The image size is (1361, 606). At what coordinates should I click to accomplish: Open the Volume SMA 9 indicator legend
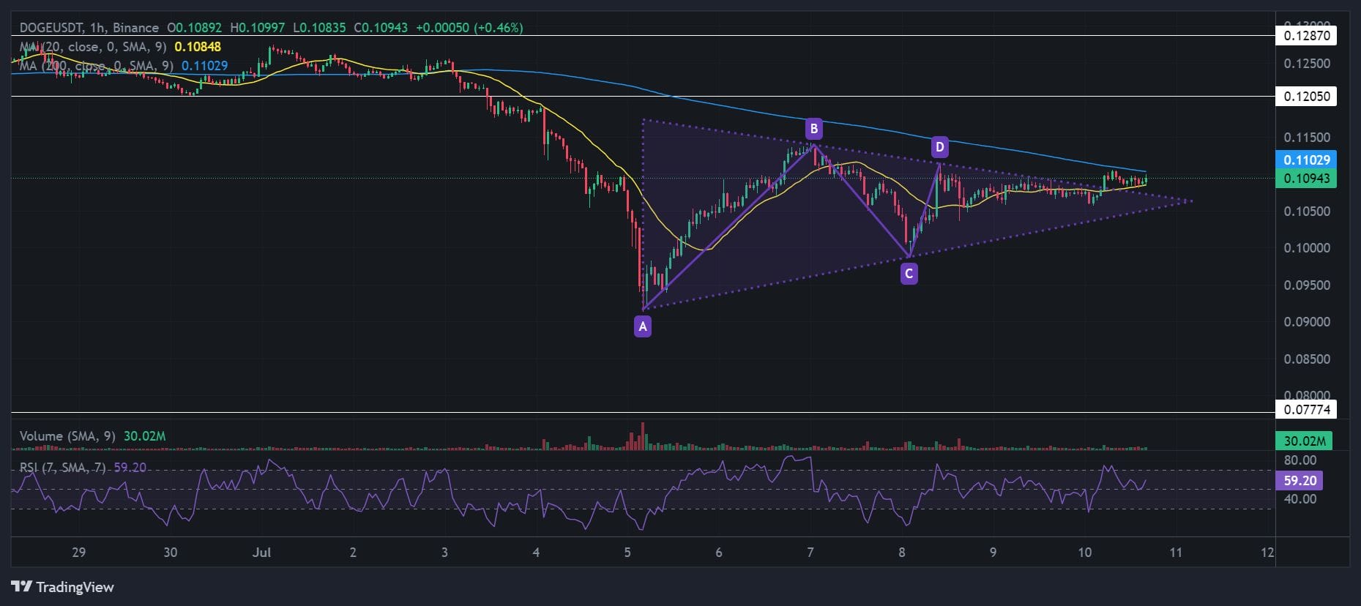click(67, 436)
